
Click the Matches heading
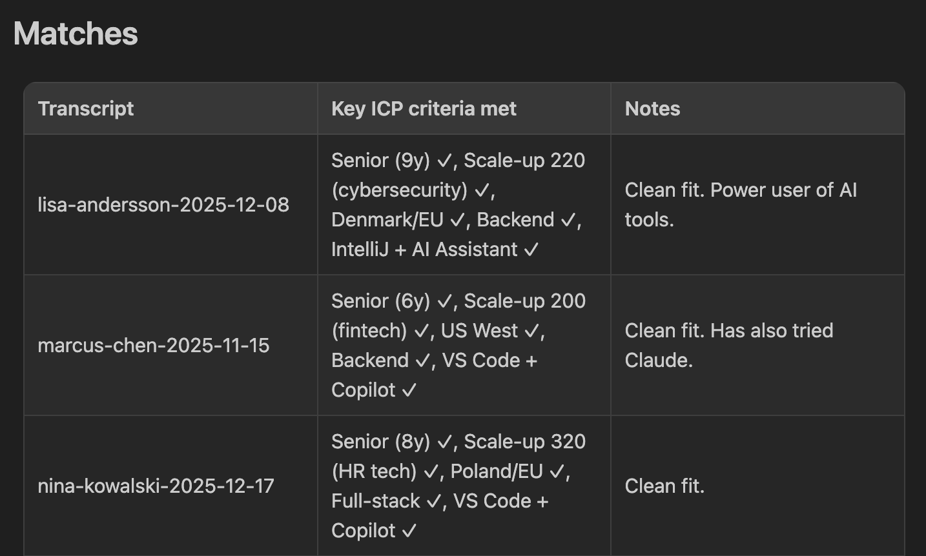point(76,34)
